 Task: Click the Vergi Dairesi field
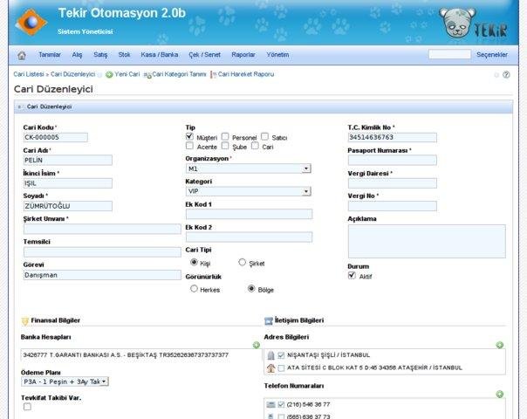393,183
